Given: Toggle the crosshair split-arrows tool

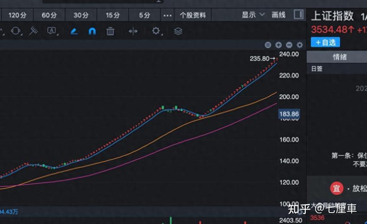Looking at the screenshot, I should tap(133, 31).
